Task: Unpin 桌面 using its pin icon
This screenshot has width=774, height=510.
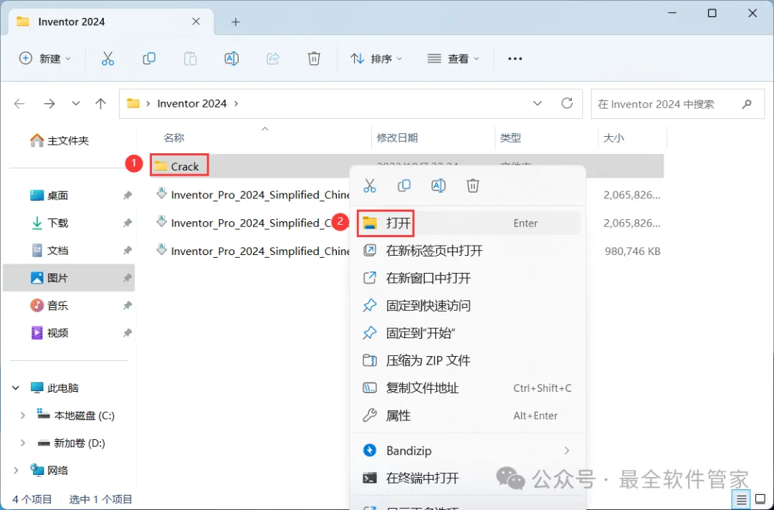Action: coord(128,196)
